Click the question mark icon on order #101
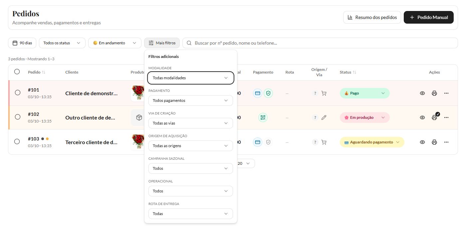The width and height of the screenshot is (466, 233). [315, 93]
